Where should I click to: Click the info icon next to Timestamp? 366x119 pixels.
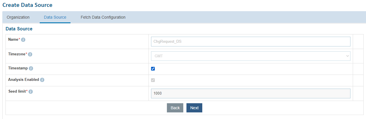pyautogui.click(x=31, y=69)
